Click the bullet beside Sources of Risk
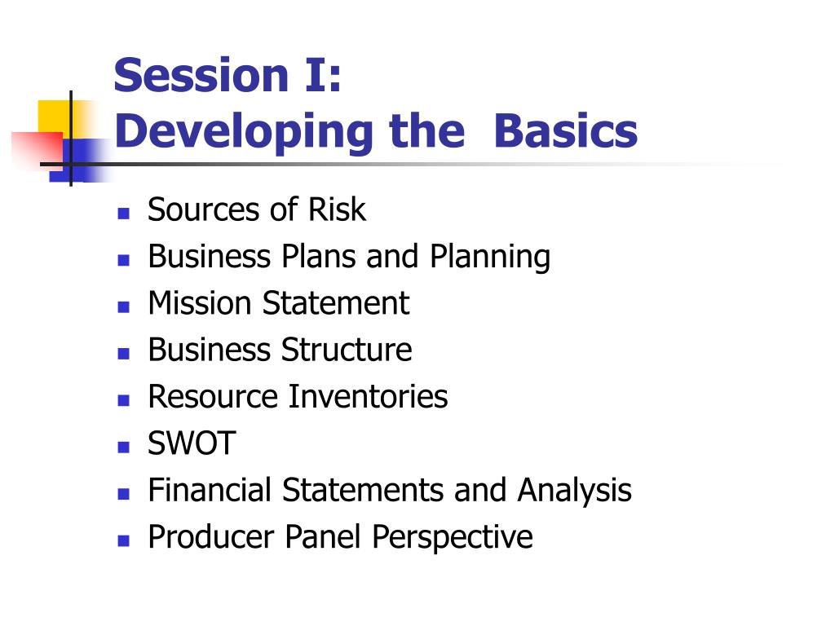The height and width of the screenshot is (626, 835). (124, 214)
